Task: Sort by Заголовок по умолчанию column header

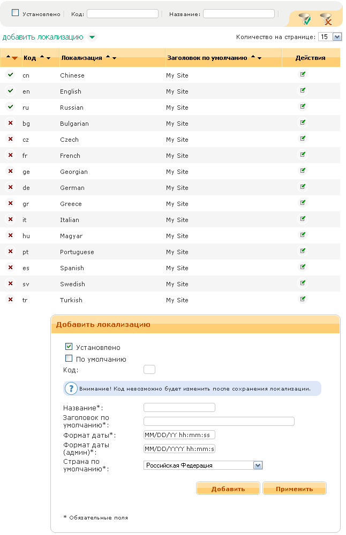Action: (x=207, y=58)
